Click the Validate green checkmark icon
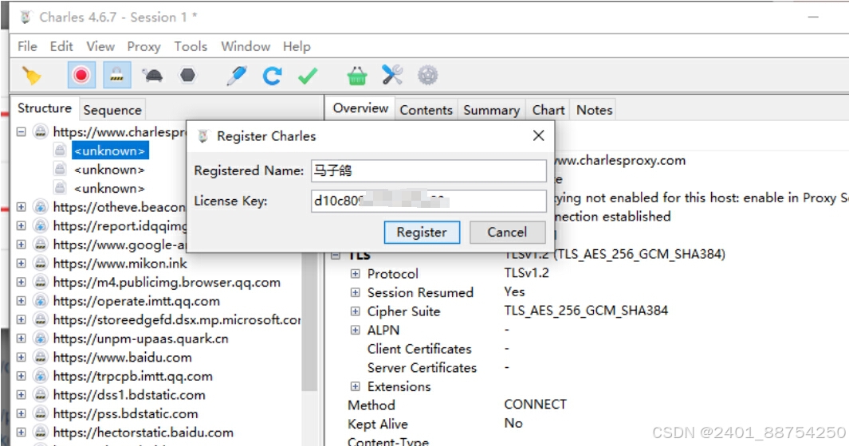 [x=308, y=75]
